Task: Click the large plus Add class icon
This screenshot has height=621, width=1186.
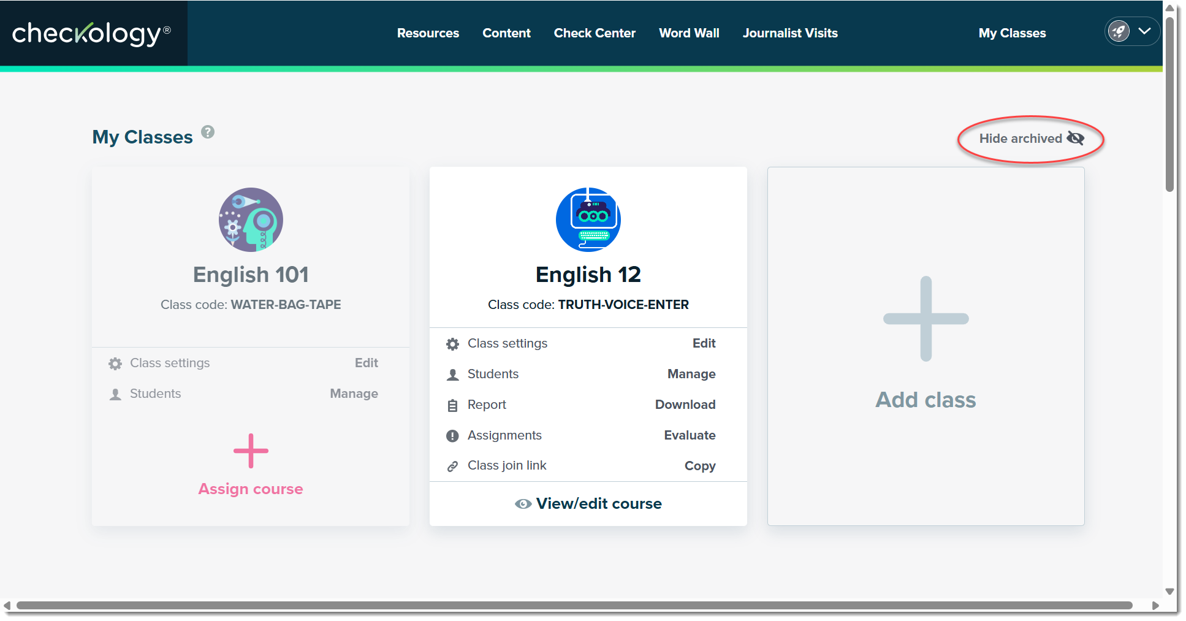Action: [926, 319]
